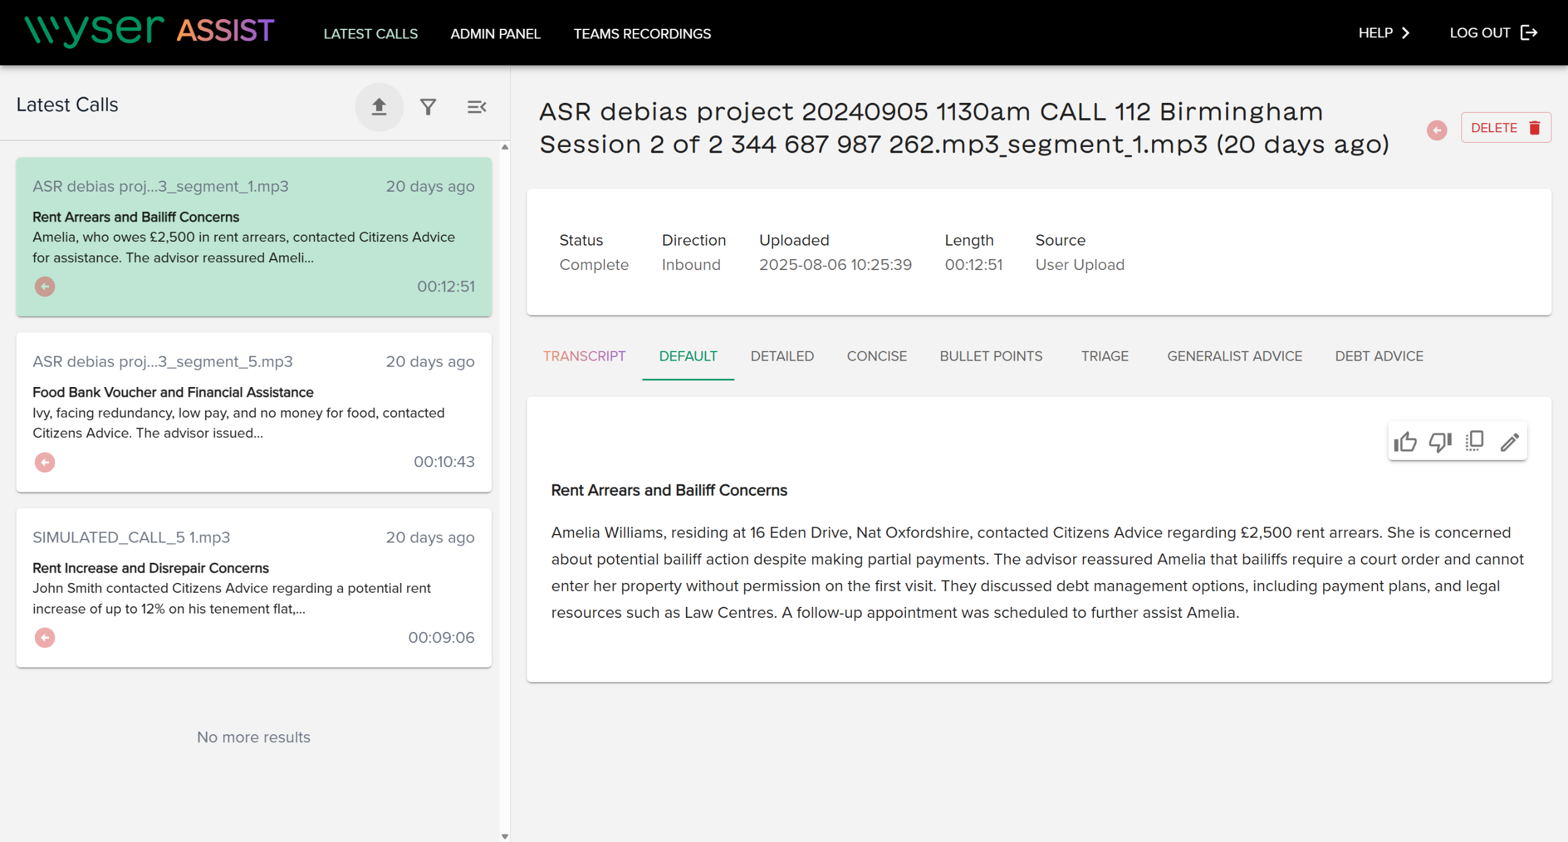Click the upload call icon

tap(379, 107)
